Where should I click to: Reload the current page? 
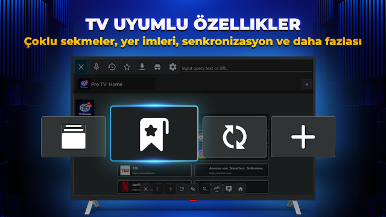[x=182, y=189]
